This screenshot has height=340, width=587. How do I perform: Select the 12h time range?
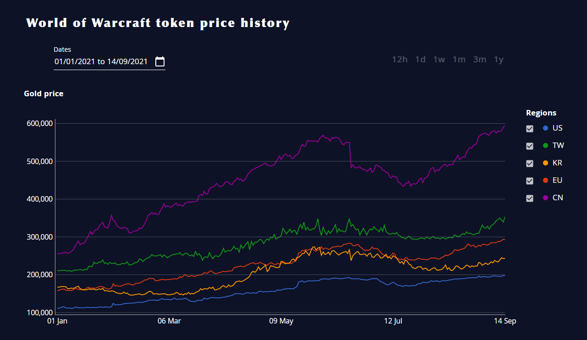point(400,60)
